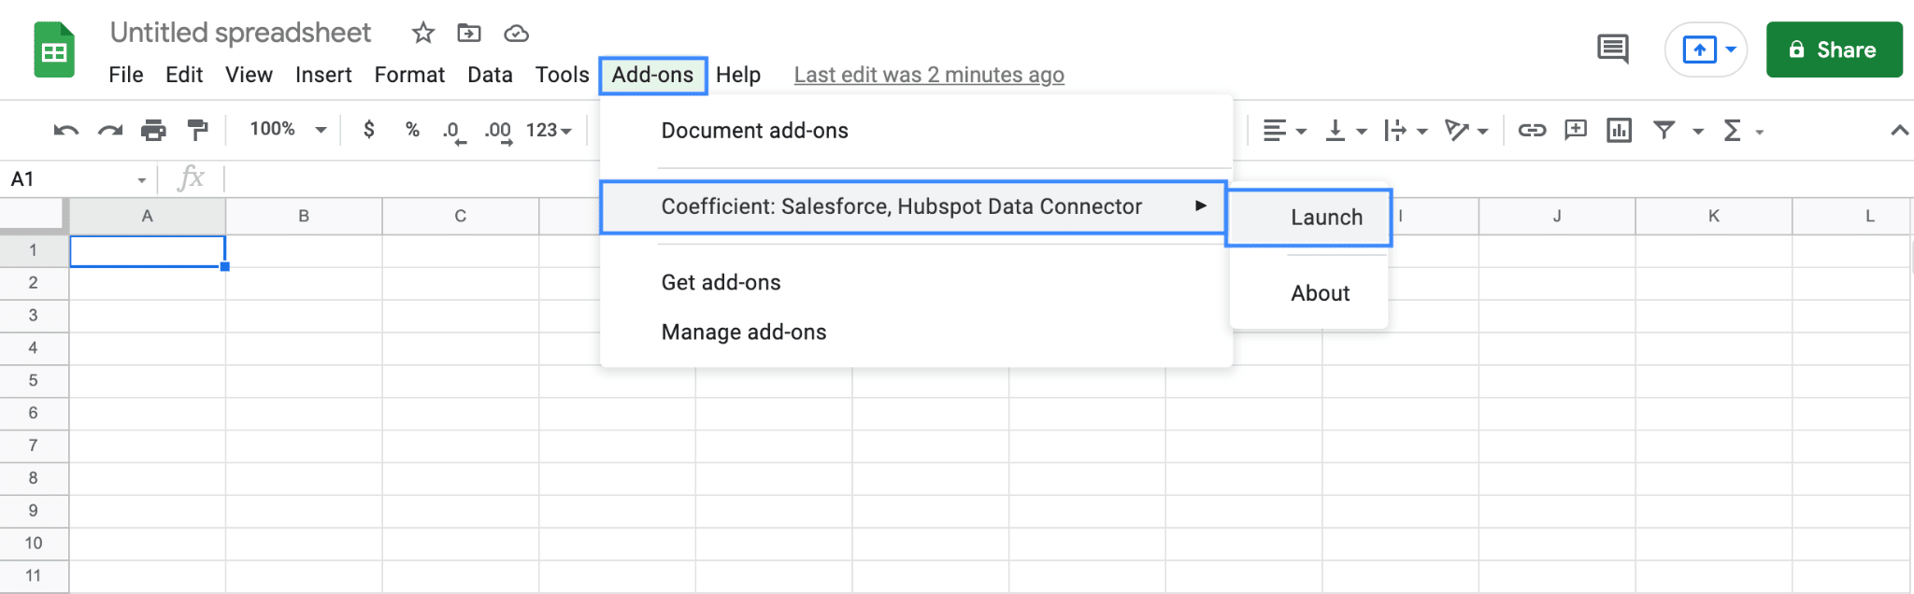The height and width of the screenshot is (594, 1914).
Task: Open the Edit menu
Action: point(184,75)
